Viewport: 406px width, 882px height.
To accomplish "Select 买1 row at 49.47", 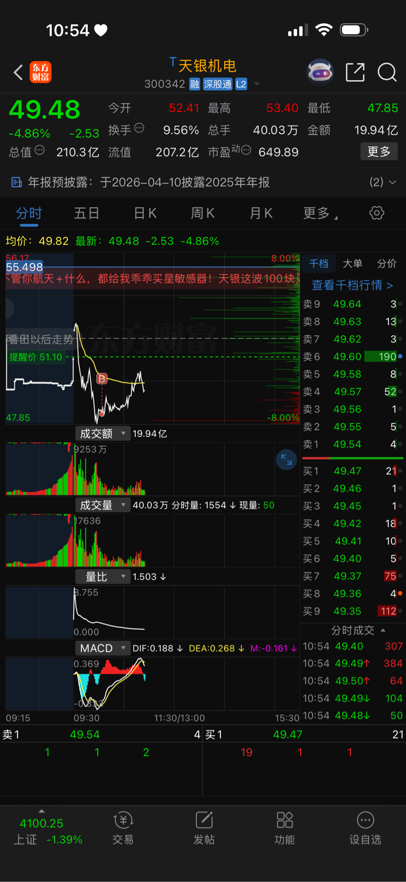I will 352,471.
